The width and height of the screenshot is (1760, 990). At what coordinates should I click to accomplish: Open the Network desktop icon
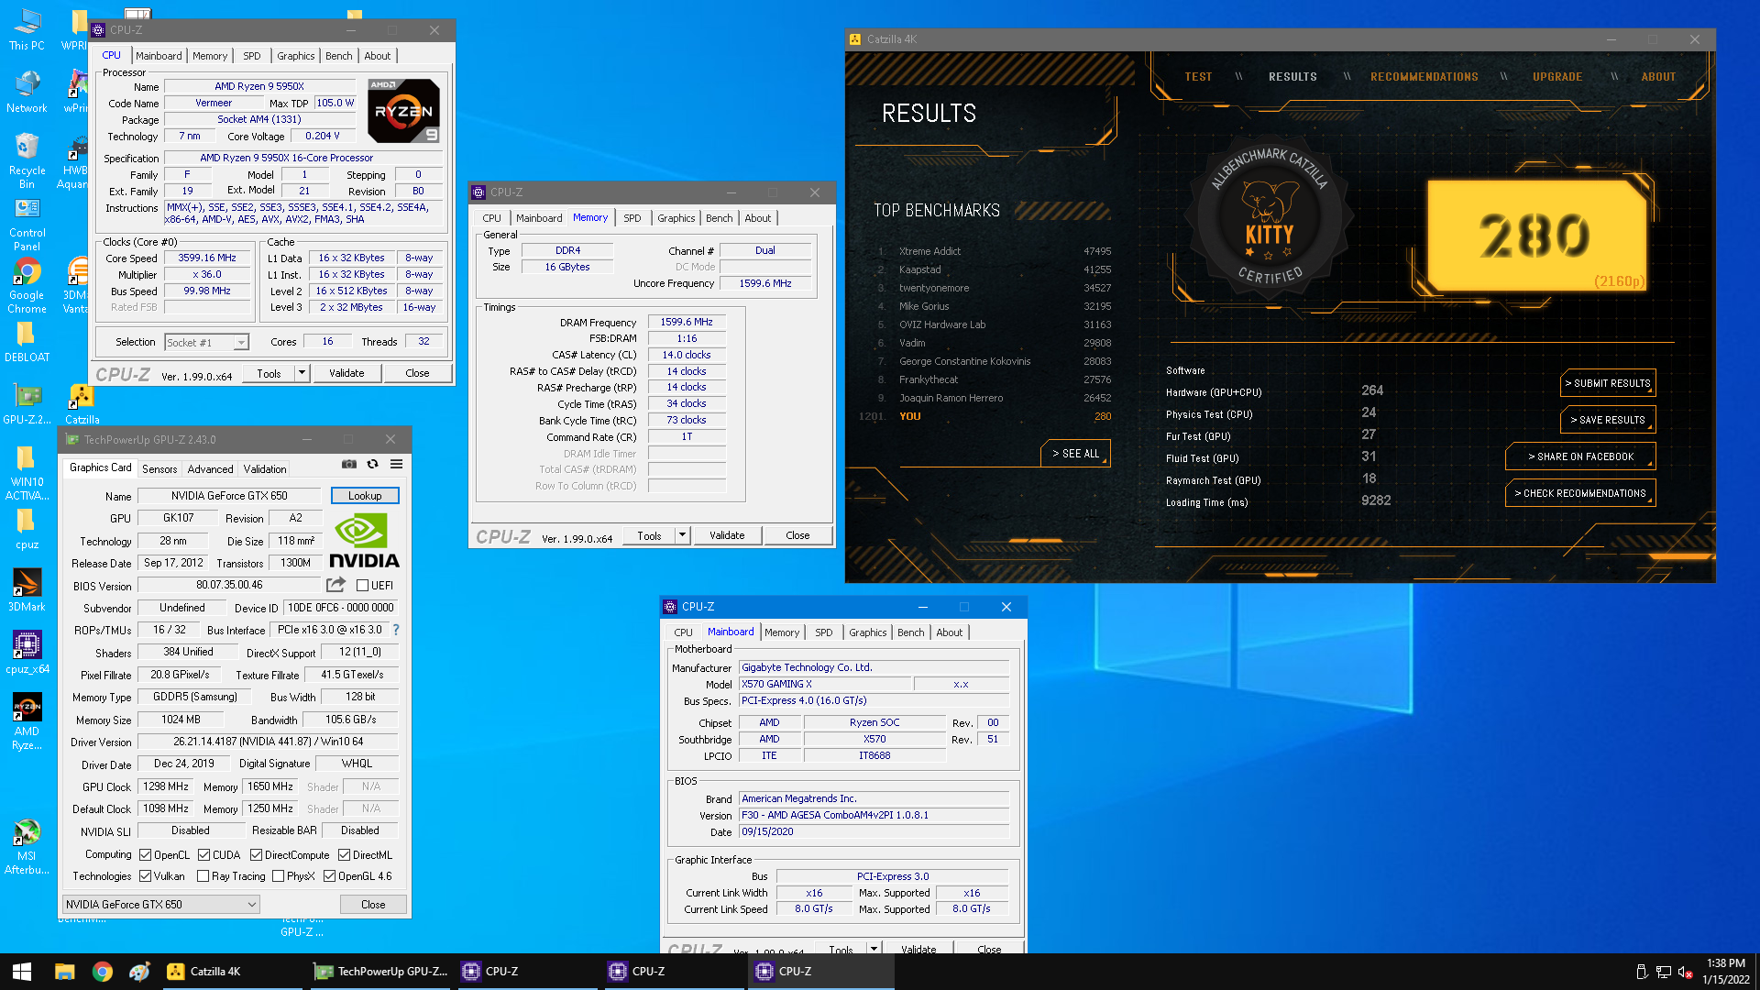point(27,92)
